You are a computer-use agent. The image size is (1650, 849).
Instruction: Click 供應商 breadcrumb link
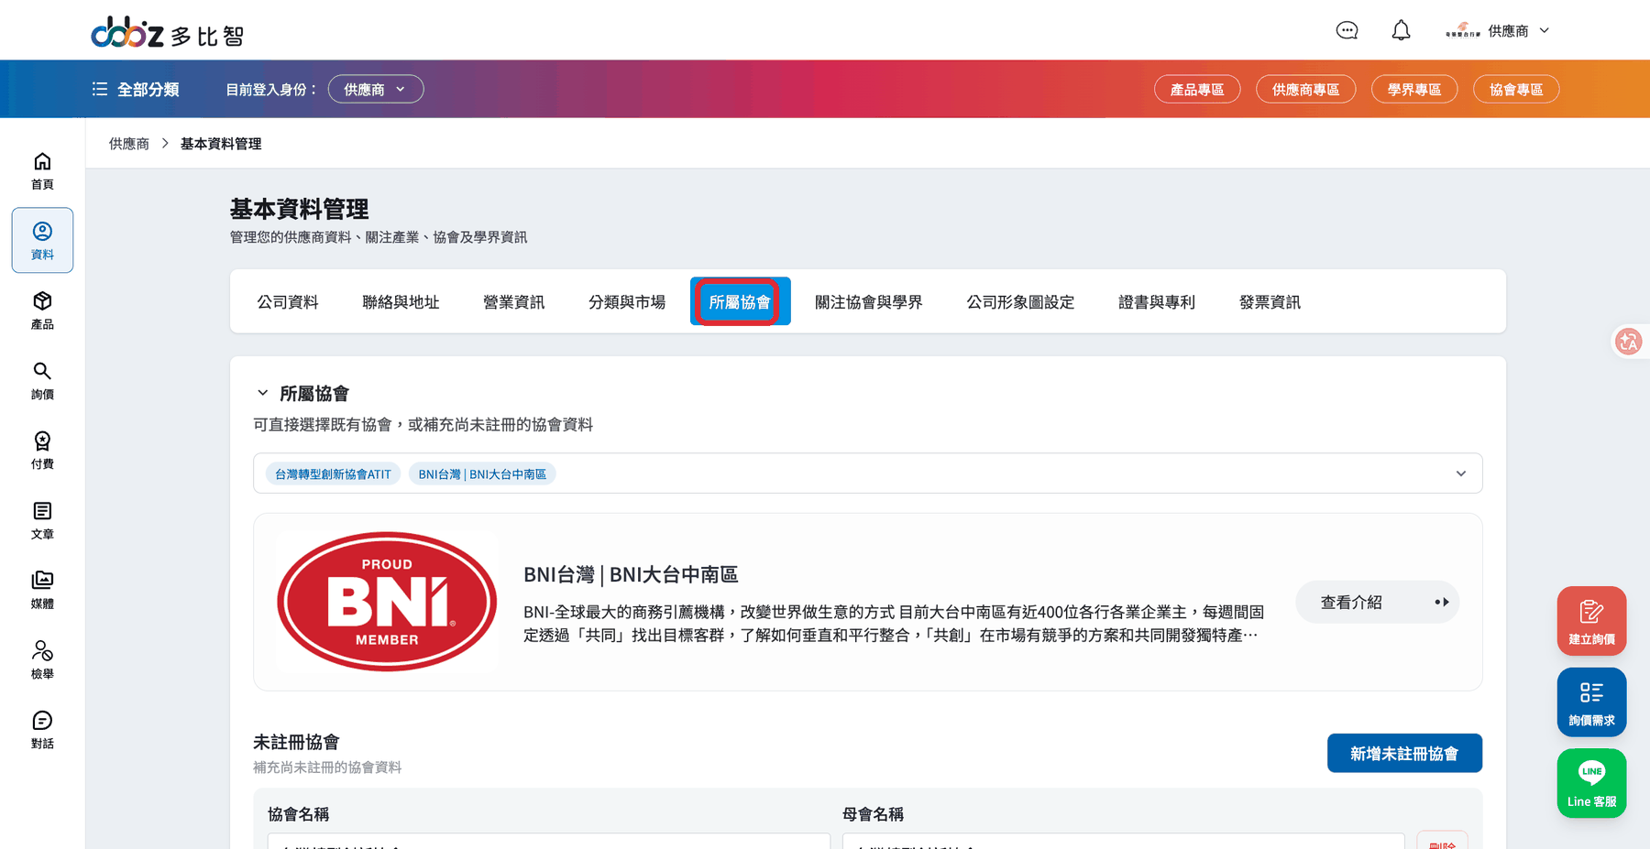pos(129,144)
